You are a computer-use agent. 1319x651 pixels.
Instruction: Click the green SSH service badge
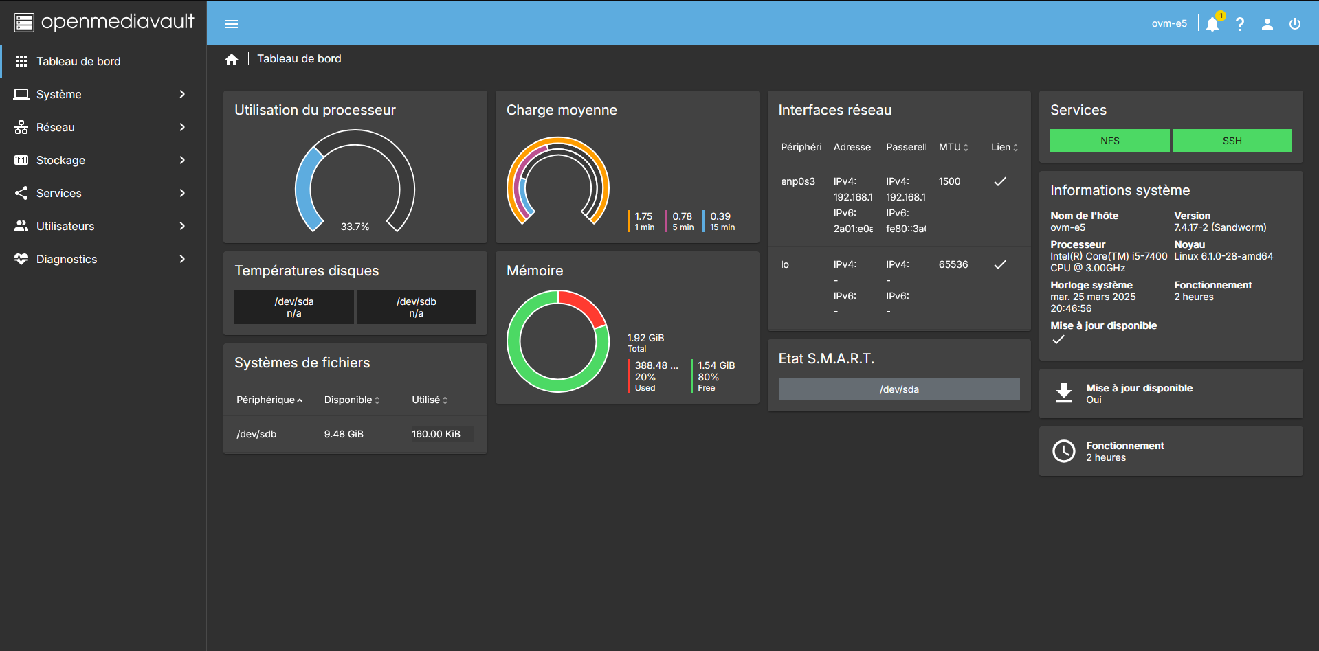click(1232, 141)
